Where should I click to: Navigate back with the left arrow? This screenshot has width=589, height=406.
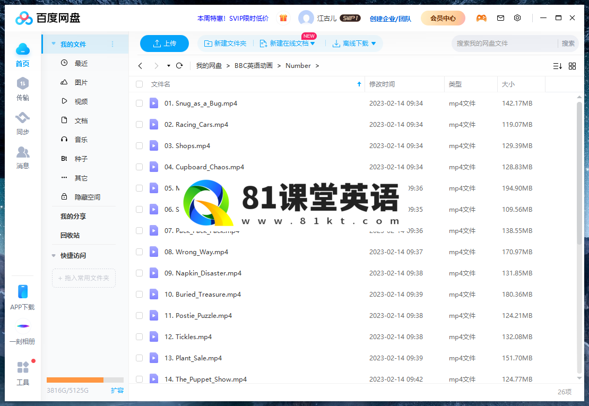pos(140,66)
